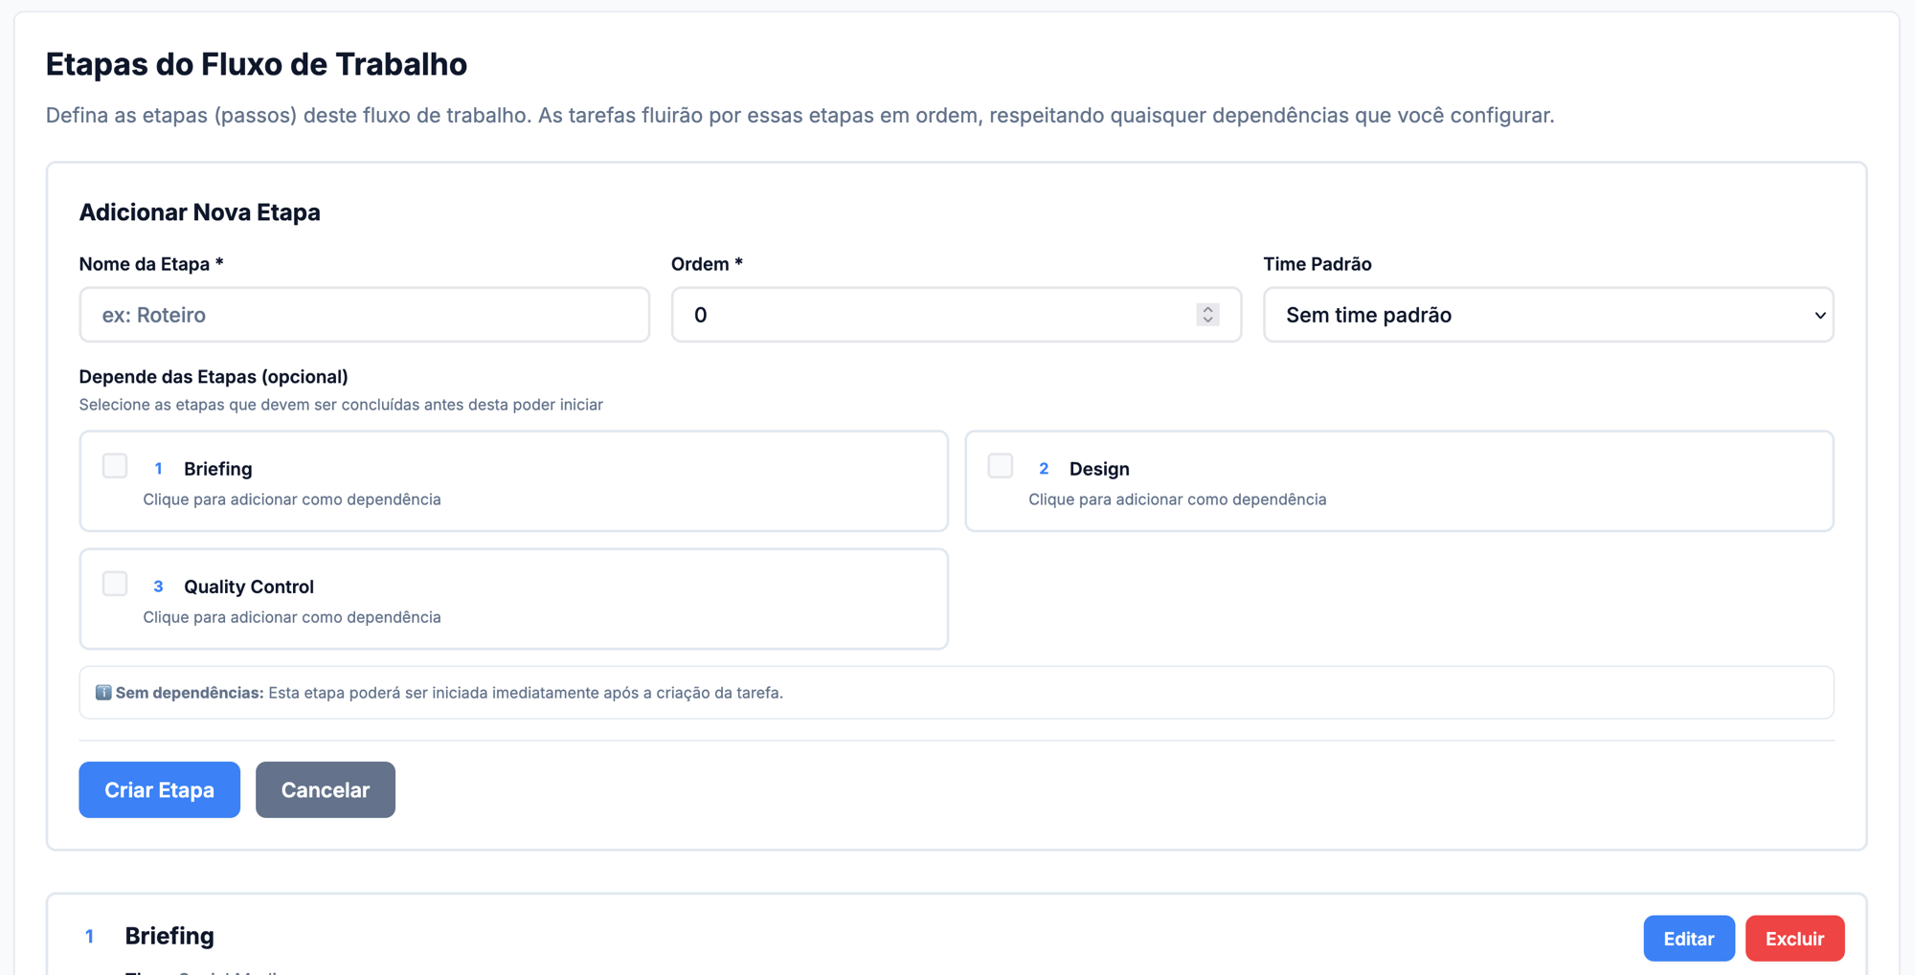Click Excluir for the Briefing stage
1915x975 pixels.
(x=1794, y=939)
